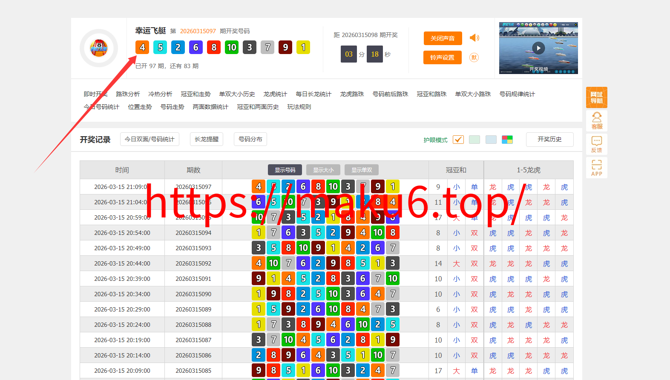Viewport: 670px width, 380px height.
Task: Open the 开奖历史 button
Action: tap(549, 139)
